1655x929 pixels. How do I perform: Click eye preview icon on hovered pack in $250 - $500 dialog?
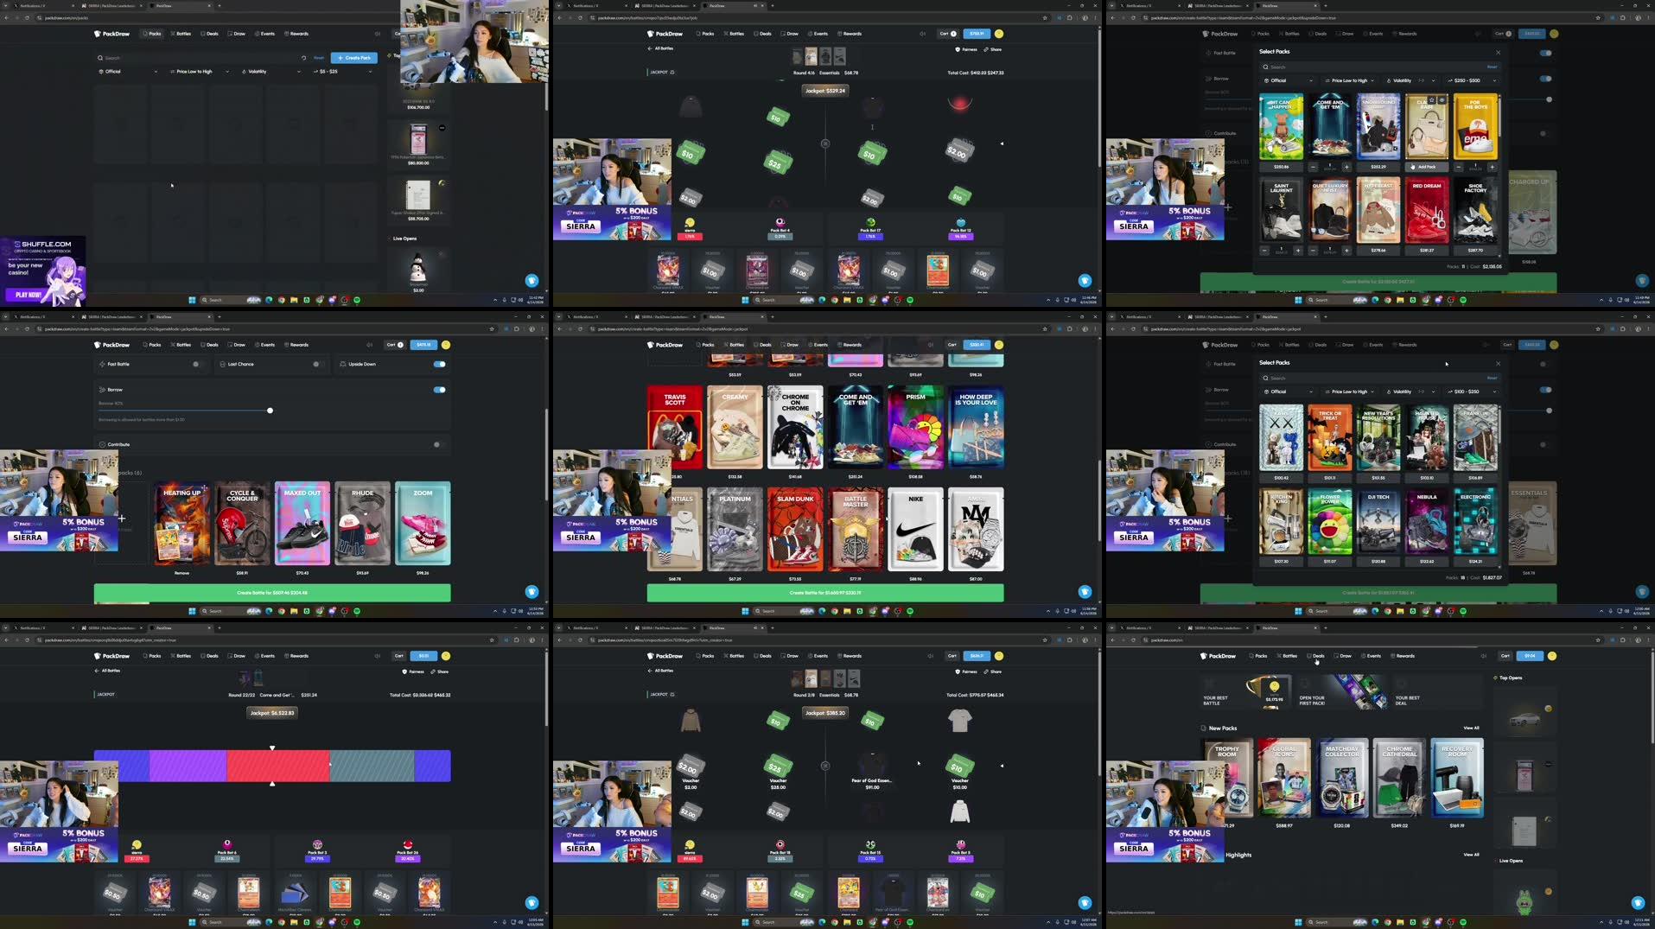(x=1442, y=99)
